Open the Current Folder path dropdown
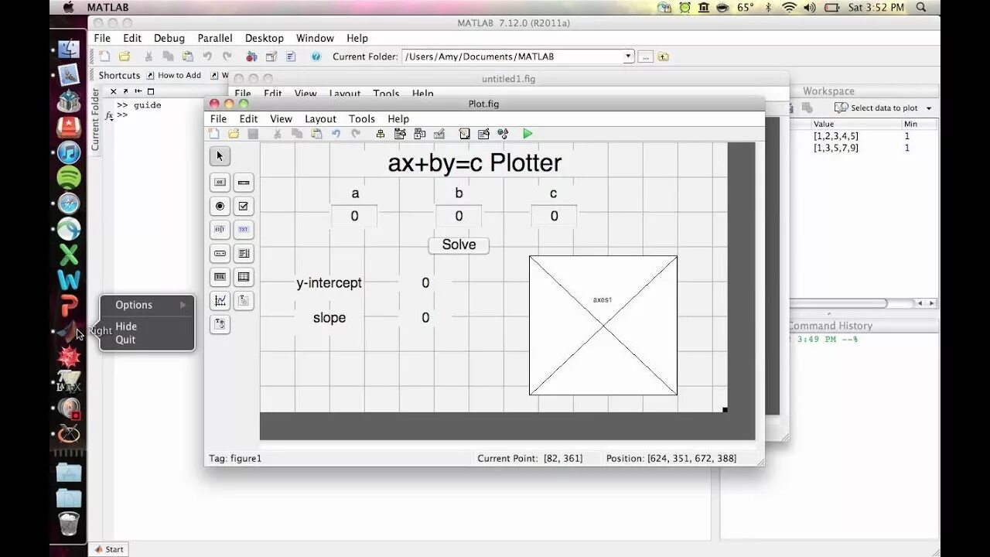The height and width of the screenshot is (557, 990). coord(628,56)
